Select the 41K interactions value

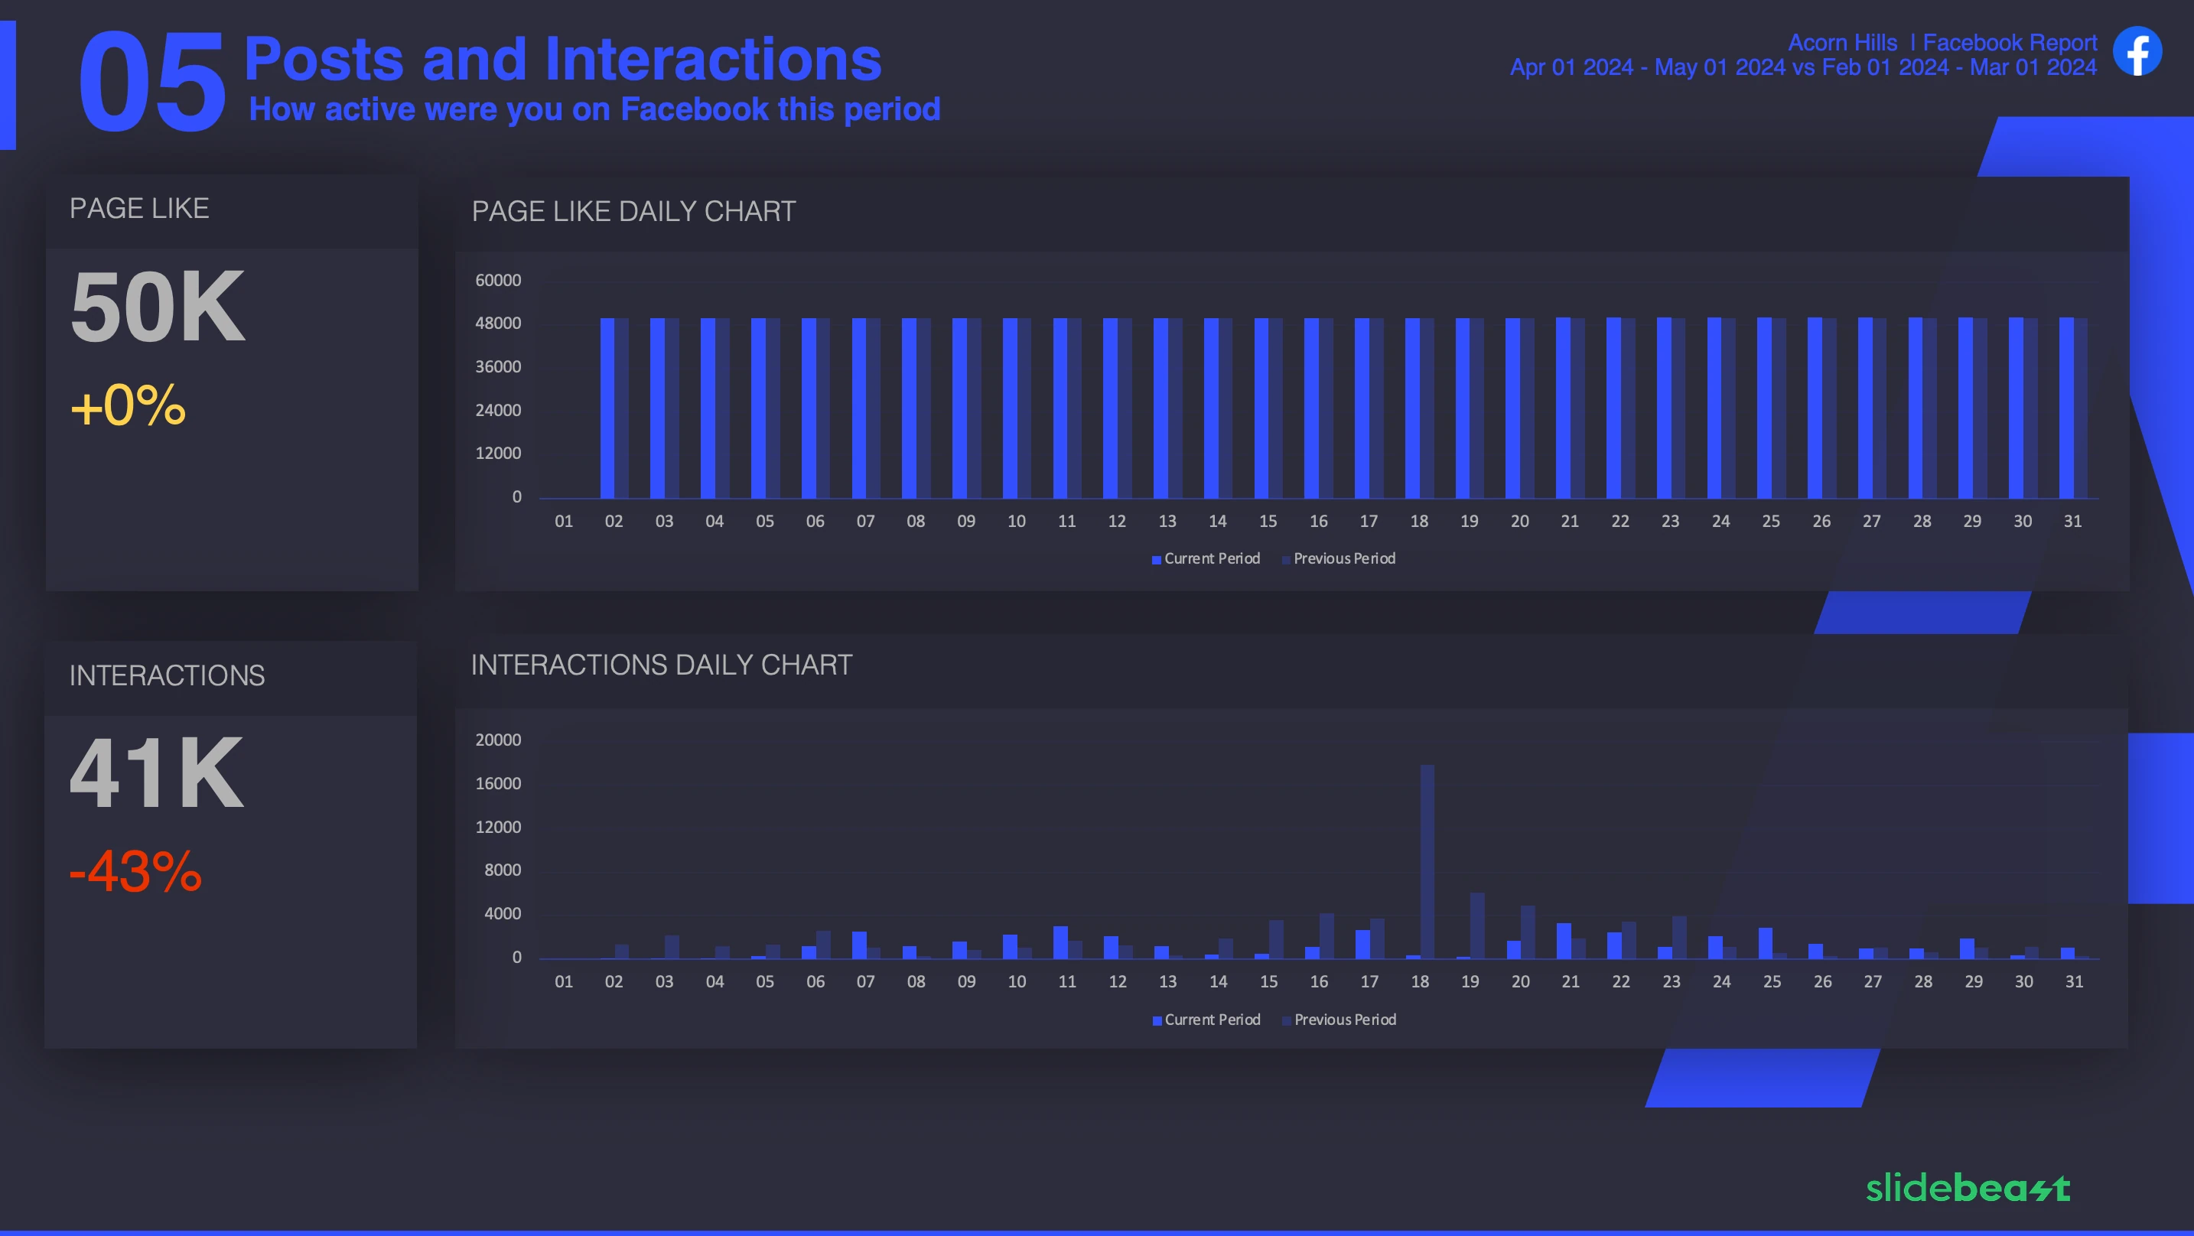pos(157,772)
